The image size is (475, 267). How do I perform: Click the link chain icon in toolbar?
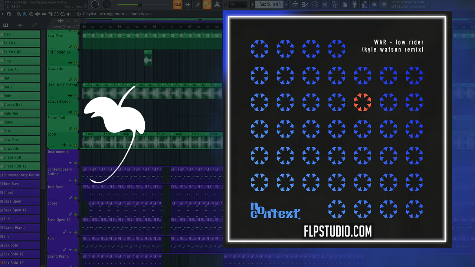207,4
